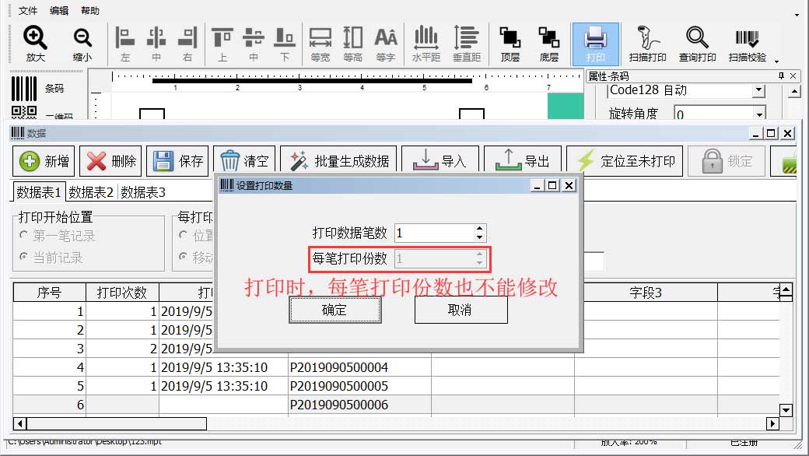Switch to the 数据表2 tab
Image resolution: width=809 pixels, height=456 pixels.
(91, 192)
